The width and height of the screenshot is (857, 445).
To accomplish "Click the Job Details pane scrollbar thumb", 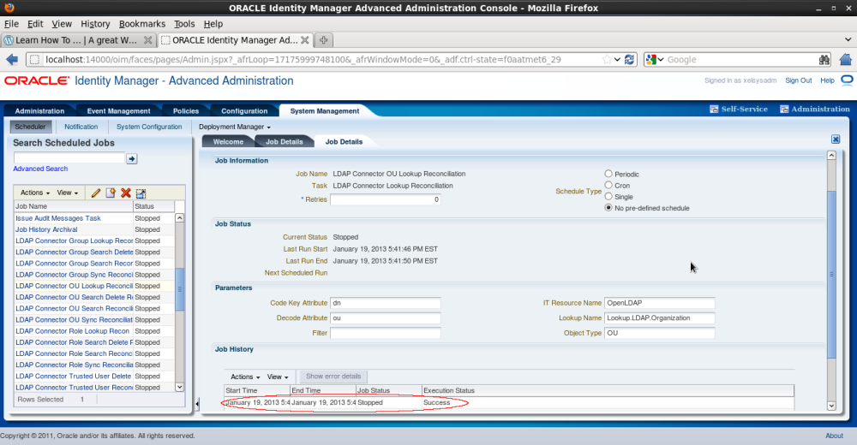I will [831, 274].
